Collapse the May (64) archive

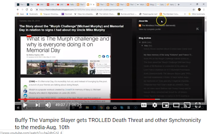(x=142, y=46)
